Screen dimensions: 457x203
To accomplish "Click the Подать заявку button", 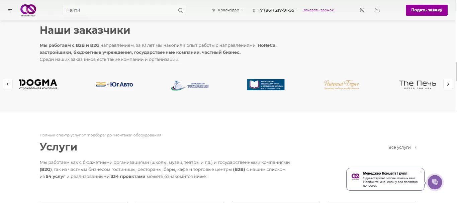I will (x=427, y=10).
